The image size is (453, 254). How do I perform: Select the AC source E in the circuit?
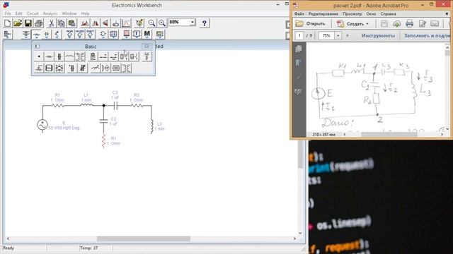pos(42,125)
